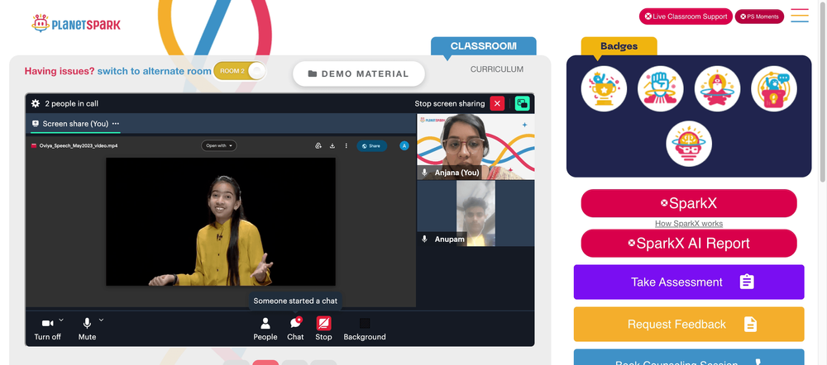Click the PlanetSpark logo

pos(76,24)
